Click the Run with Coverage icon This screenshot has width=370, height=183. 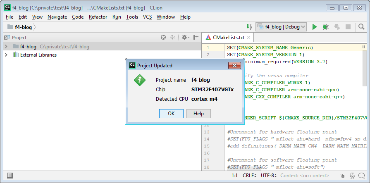point(337,27)
